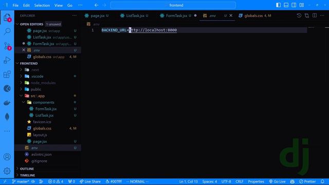Image resolution: width=329 pixels, height=185 pixels.
Task: Click Ln 1, Col 13 position indicator
Action: coord(188,181)
